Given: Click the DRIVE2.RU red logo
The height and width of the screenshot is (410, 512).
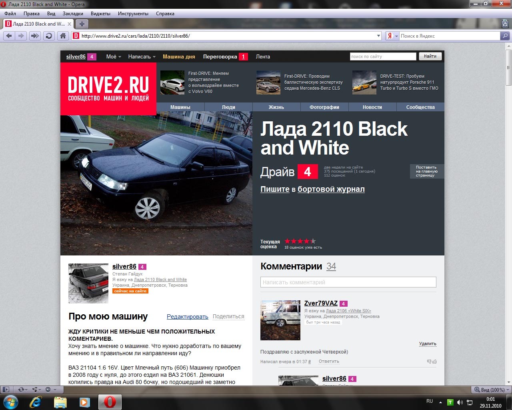Looking at the screenshot, I should click(108, 89).
